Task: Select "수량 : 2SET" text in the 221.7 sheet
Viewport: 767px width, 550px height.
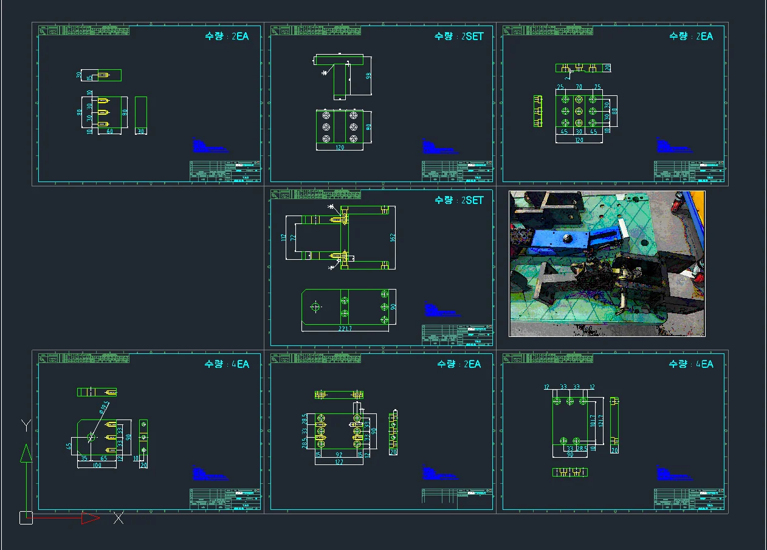Action: [459, 200]
